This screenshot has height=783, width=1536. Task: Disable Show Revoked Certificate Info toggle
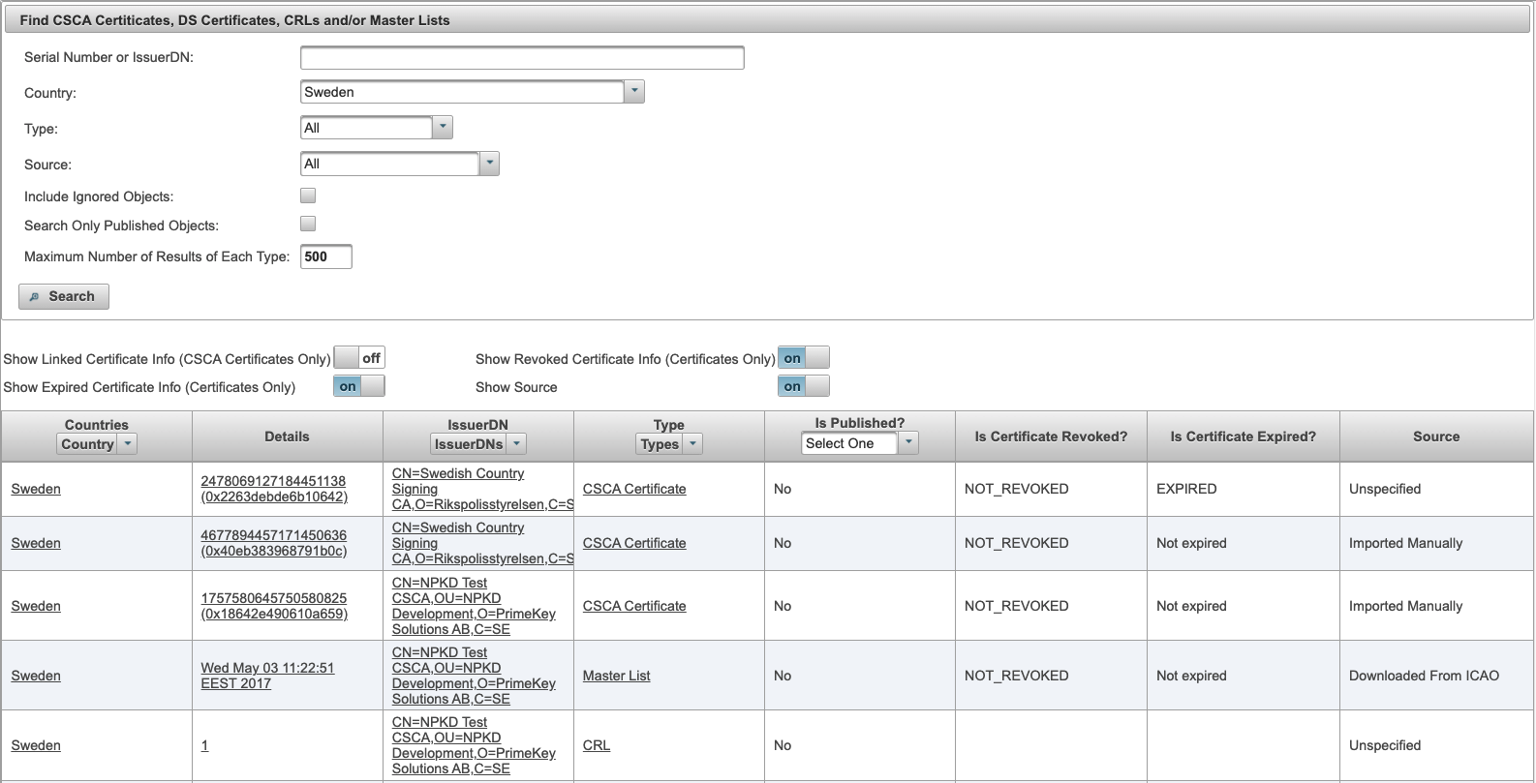(x=804, y=358)
